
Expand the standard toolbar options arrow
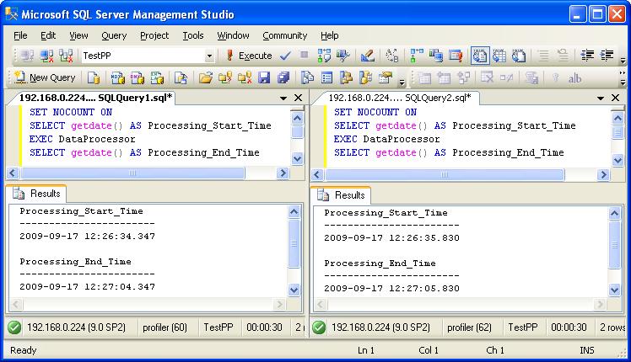pyautogui.click(x=402, y=83)
